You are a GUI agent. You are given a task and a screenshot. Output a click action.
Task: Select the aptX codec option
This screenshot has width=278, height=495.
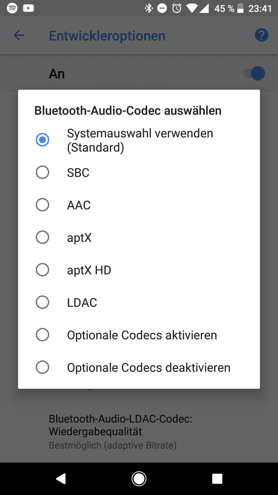(x=139, y=237)
